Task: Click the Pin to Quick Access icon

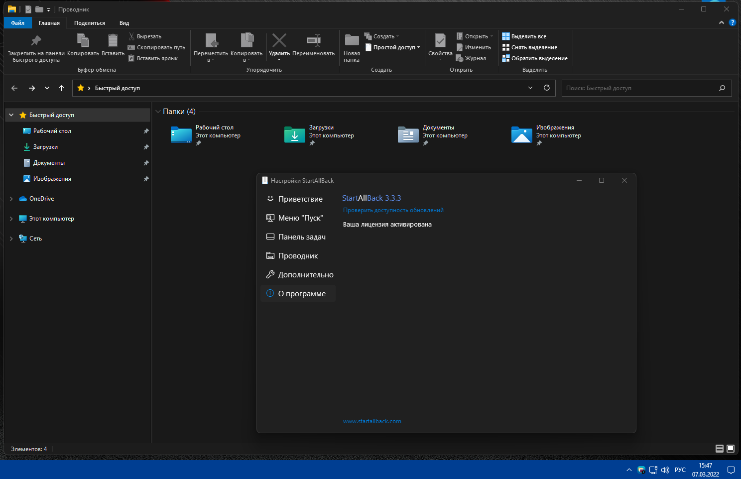Action: (x=36, y=41)
